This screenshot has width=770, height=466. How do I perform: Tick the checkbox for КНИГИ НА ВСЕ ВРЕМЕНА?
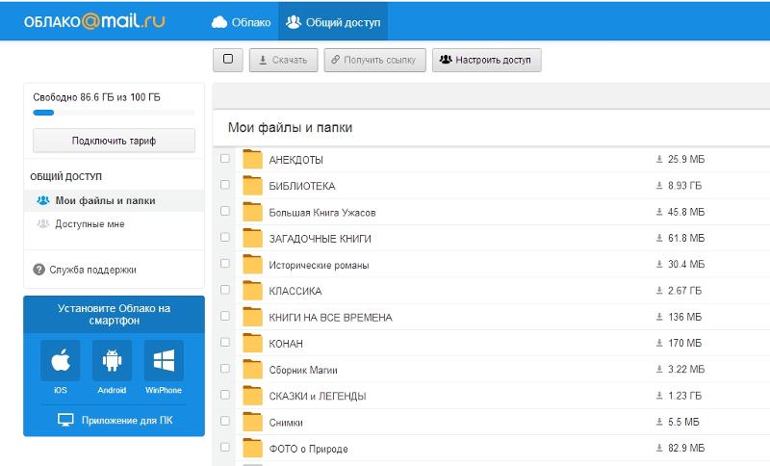[225, 316]
